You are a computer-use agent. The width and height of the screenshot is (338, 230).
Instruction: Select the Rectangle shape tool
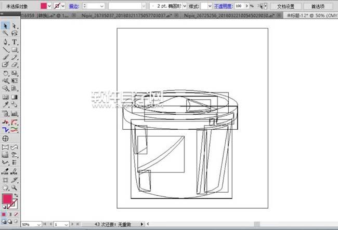(14, 50)
